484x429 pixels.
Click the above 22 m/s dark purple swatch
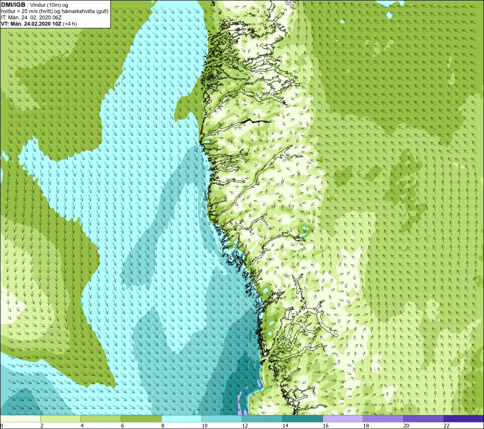tap(464, 418)
